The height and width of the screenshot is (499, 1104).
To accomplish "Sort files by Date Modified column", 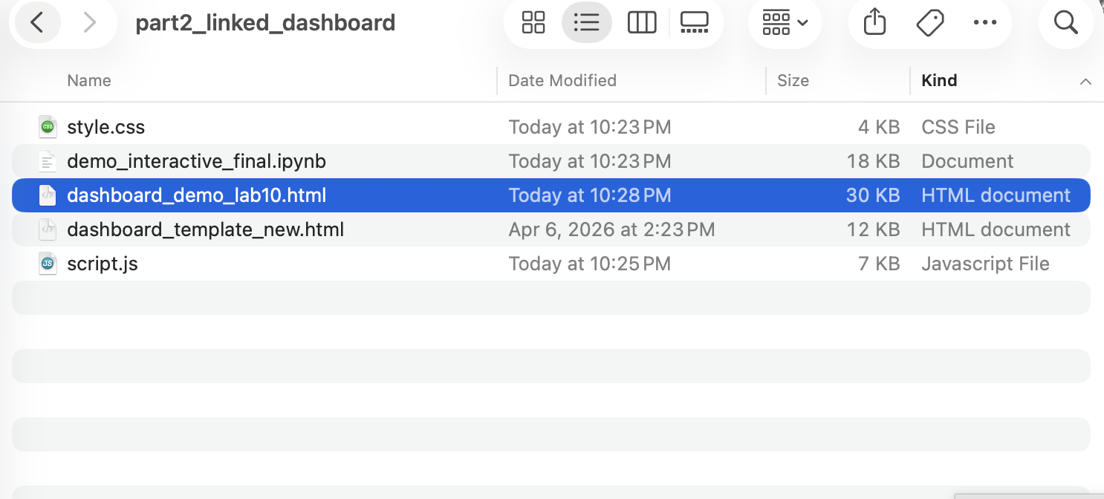I will point(562,80).
